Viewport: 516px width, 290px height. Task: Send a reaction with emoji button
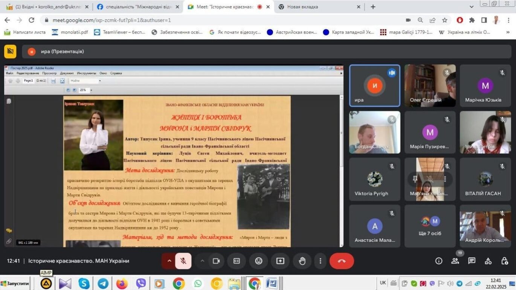tap(258, 261)
